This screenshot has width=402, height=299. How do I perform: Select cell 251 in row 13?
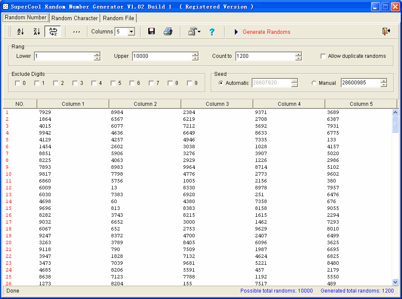(x=259, y=194)
